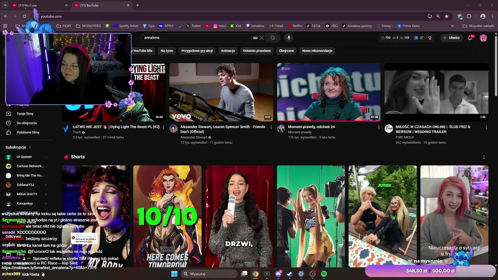Open Bring Me The Horizon subscription
This screenshot has height=280, width=498.
tap(30, 175)
